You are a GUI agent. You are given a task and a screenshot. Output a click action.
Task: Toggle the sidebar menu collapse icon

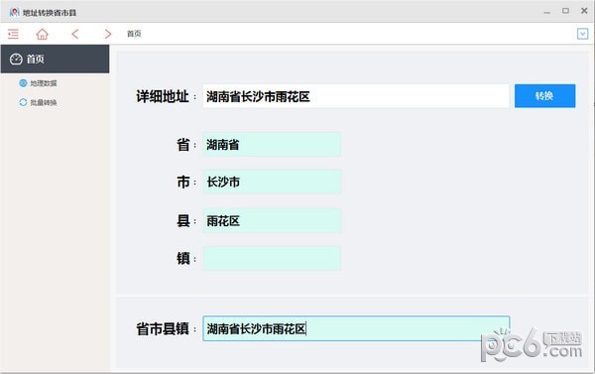pos(13,34)
